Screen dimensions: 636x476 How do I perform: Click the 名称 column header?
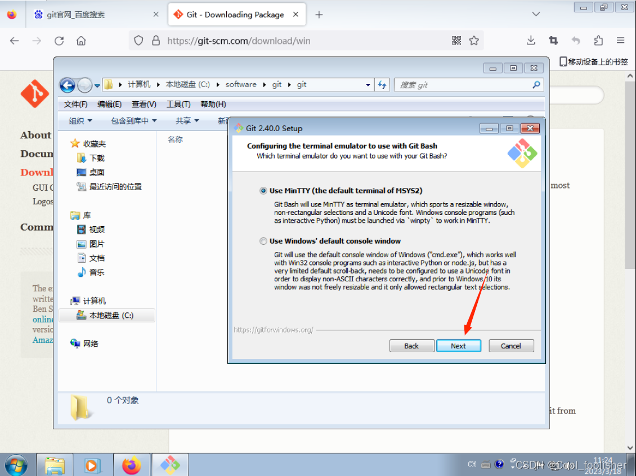[x=175, y=140]
